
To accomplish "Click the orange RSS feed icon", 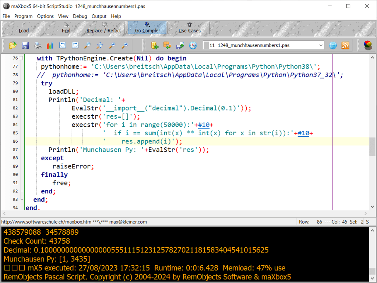I will [345, 45].
